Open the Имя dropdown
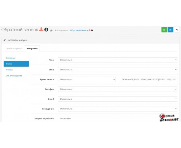Viewport: 181px width, 148px height. pos(117,70)
